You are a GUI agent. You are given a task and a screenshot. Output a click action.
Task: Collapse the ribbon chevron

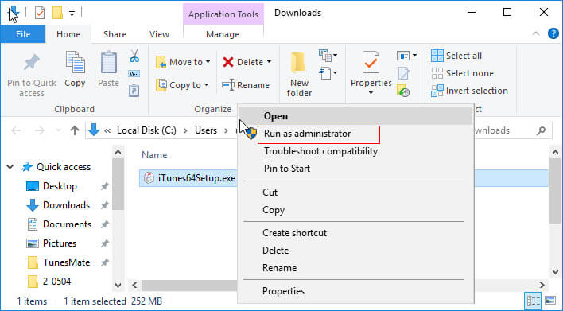(536, 33)
